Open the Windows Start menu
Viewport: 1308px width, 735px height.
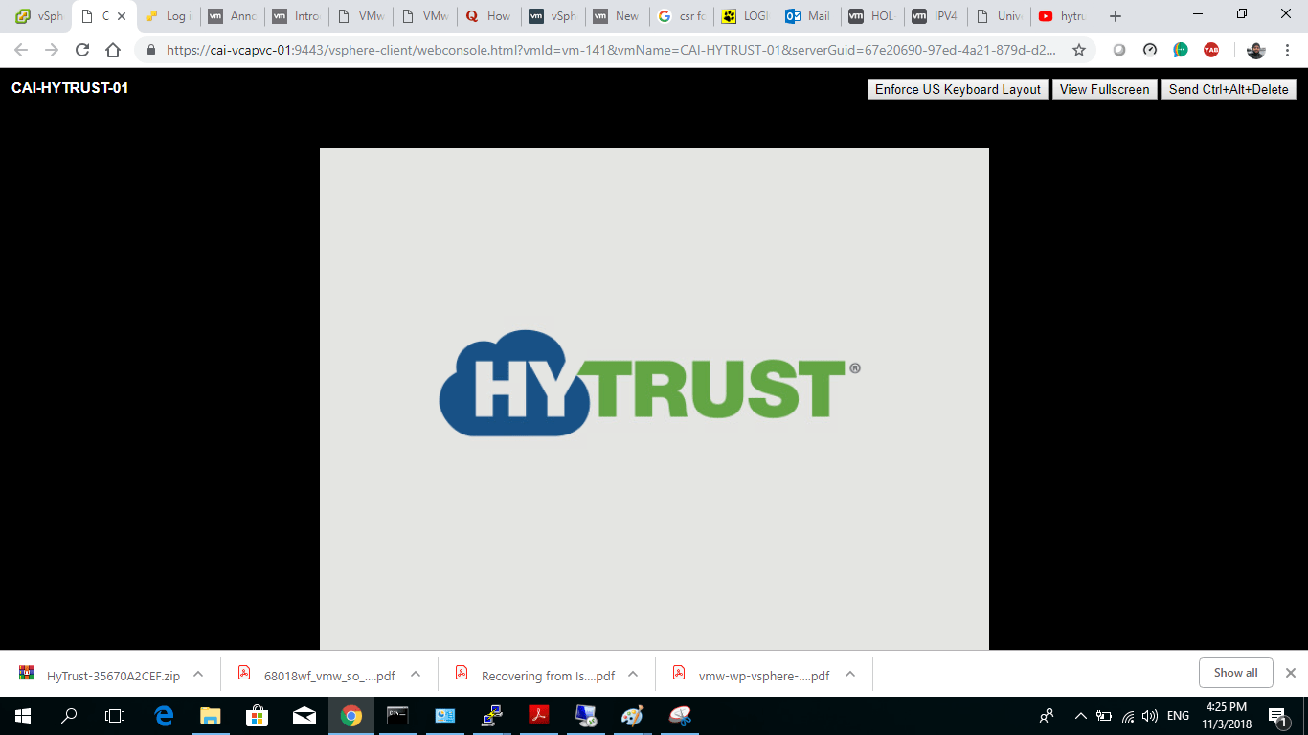[x=22, y=716]
